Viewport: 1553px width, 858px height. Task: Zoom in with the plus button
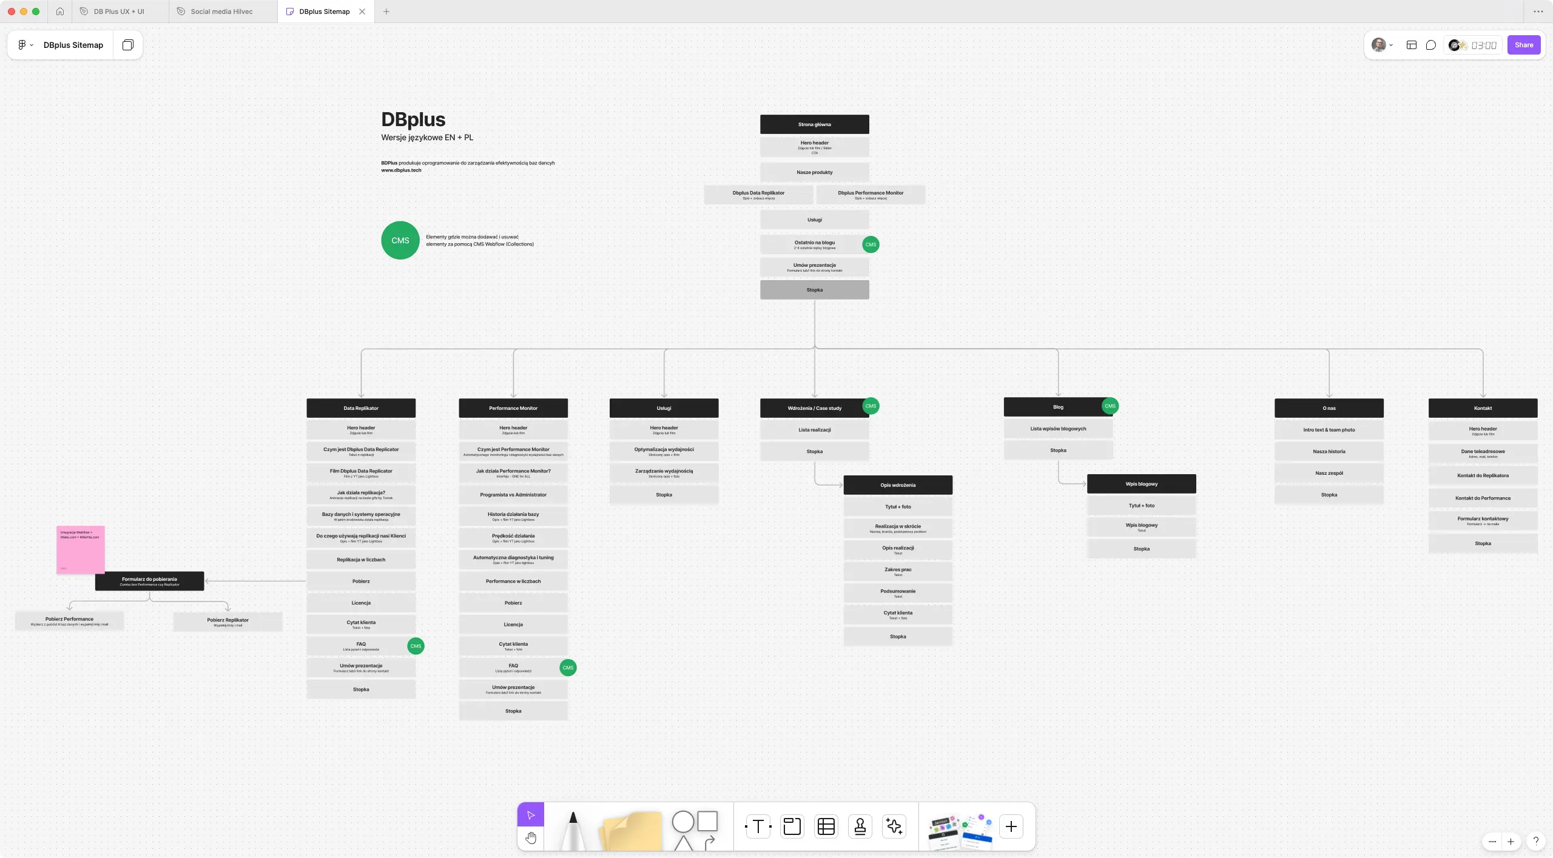[x=1511, y=842]
